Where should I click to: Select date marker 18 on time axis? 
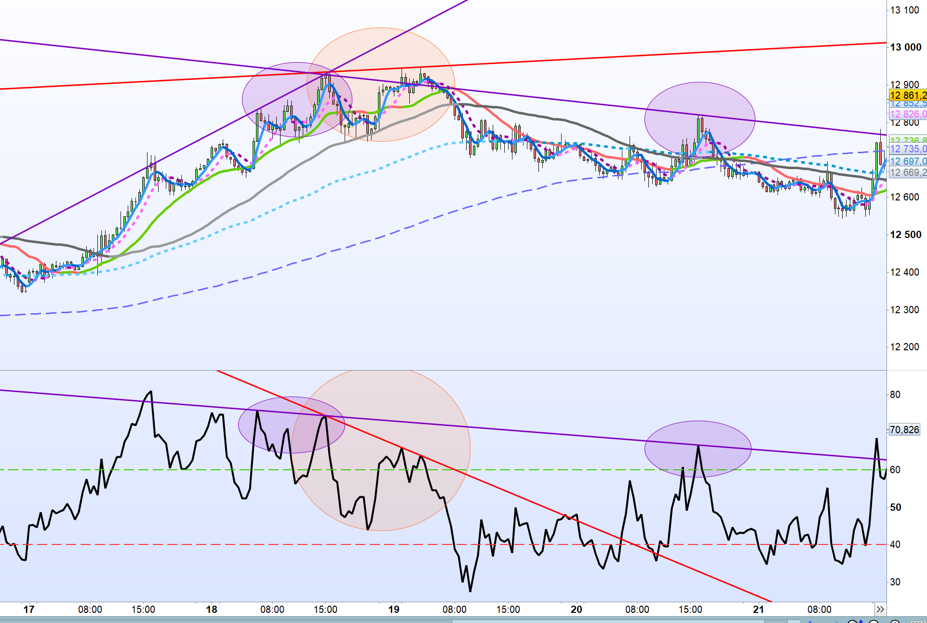pyautogui.click(x=212, y=610)
